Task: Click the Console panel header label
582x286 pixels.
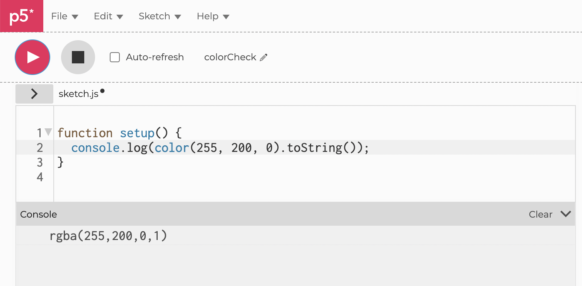Action: [38, 214]
